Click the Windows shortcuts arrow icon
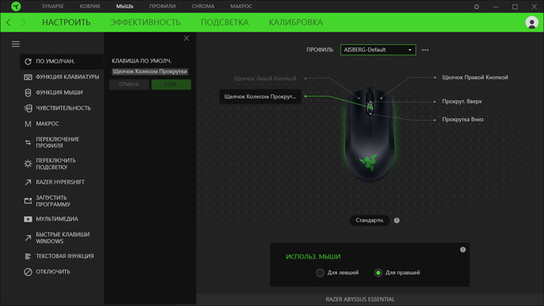Image resolution: width=544 pixels, height=306 pixels. pos(28,237)
